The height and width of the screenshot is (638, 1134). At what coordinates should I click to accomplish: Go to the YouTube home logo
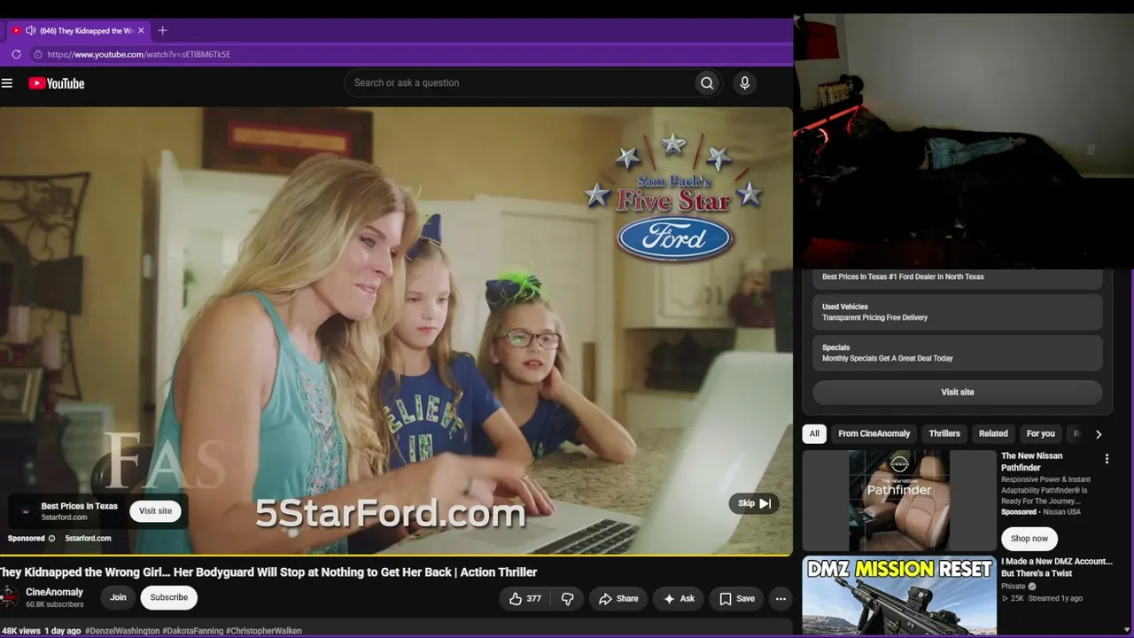click(56, 83)
